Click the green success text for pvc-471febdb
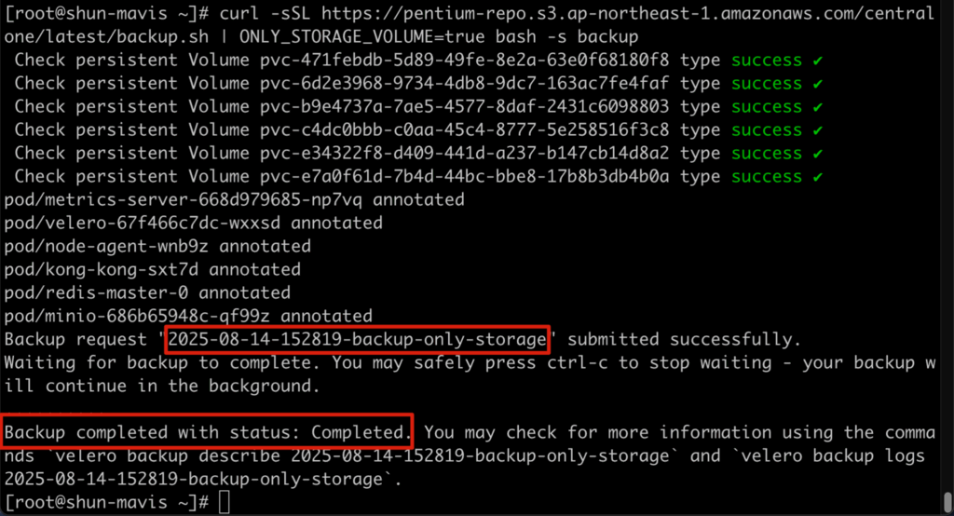The image size is (954, 516). click(x=766, y=61)
